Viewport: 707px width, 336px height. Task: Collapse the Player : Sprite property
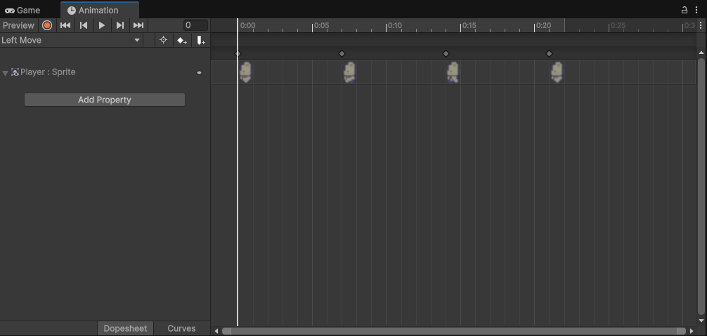point(5,73)
